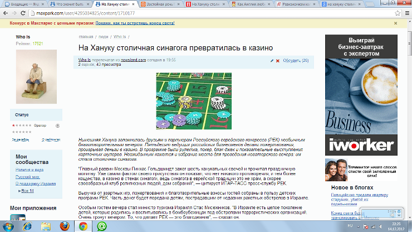Image resolution: width=412 pixels, height=232 pixels.
Task: Click the 'главная' breadcrumb link
Action: click(x=85, y=36)
